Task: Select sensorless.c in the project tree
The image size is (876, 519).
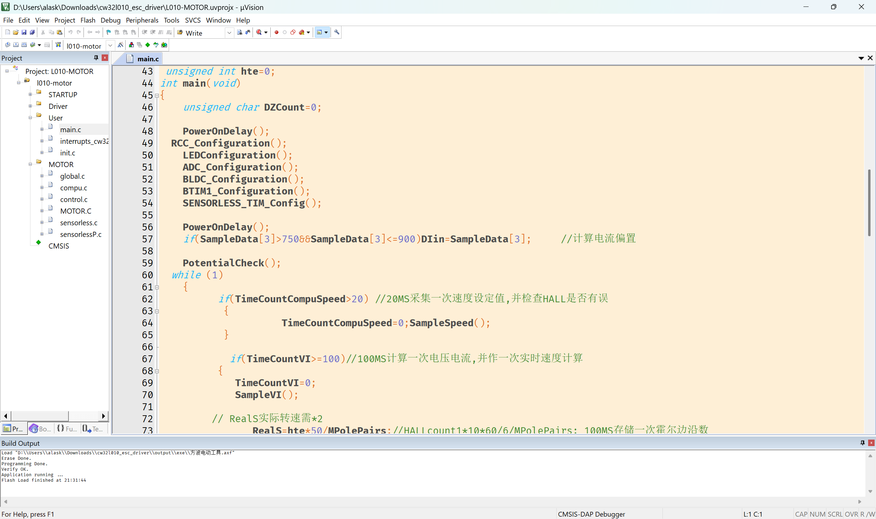Action: (79, 223)
